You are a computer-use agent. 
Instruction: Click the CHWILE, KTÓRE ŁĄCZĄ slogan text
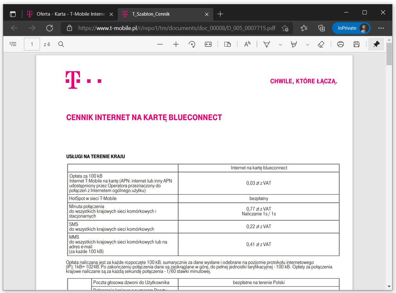[x=304, y=81]
